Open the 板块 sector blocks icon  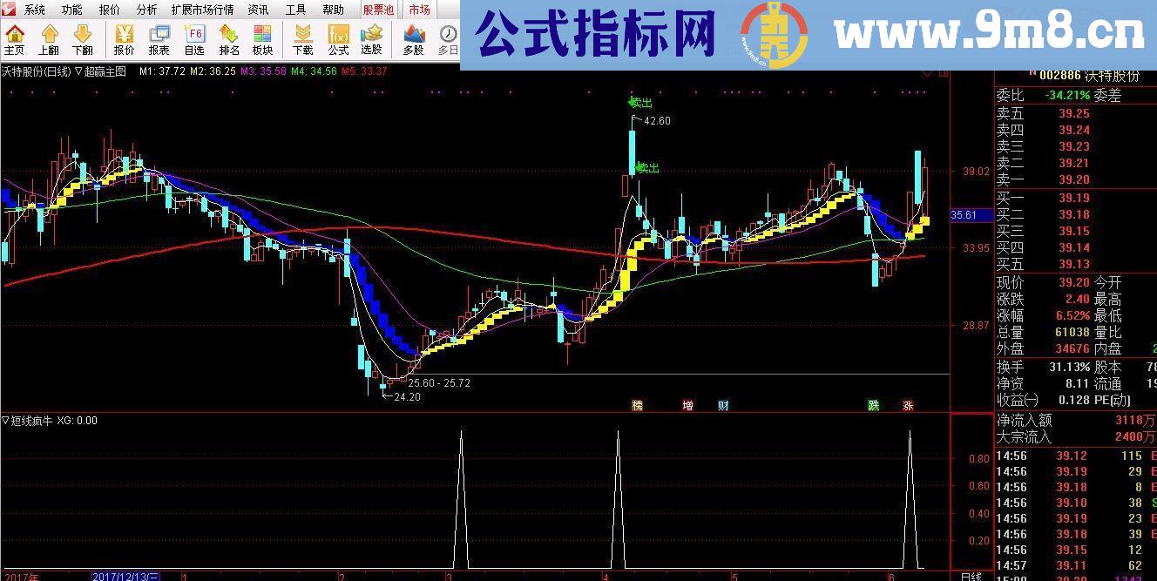[261, 35]
